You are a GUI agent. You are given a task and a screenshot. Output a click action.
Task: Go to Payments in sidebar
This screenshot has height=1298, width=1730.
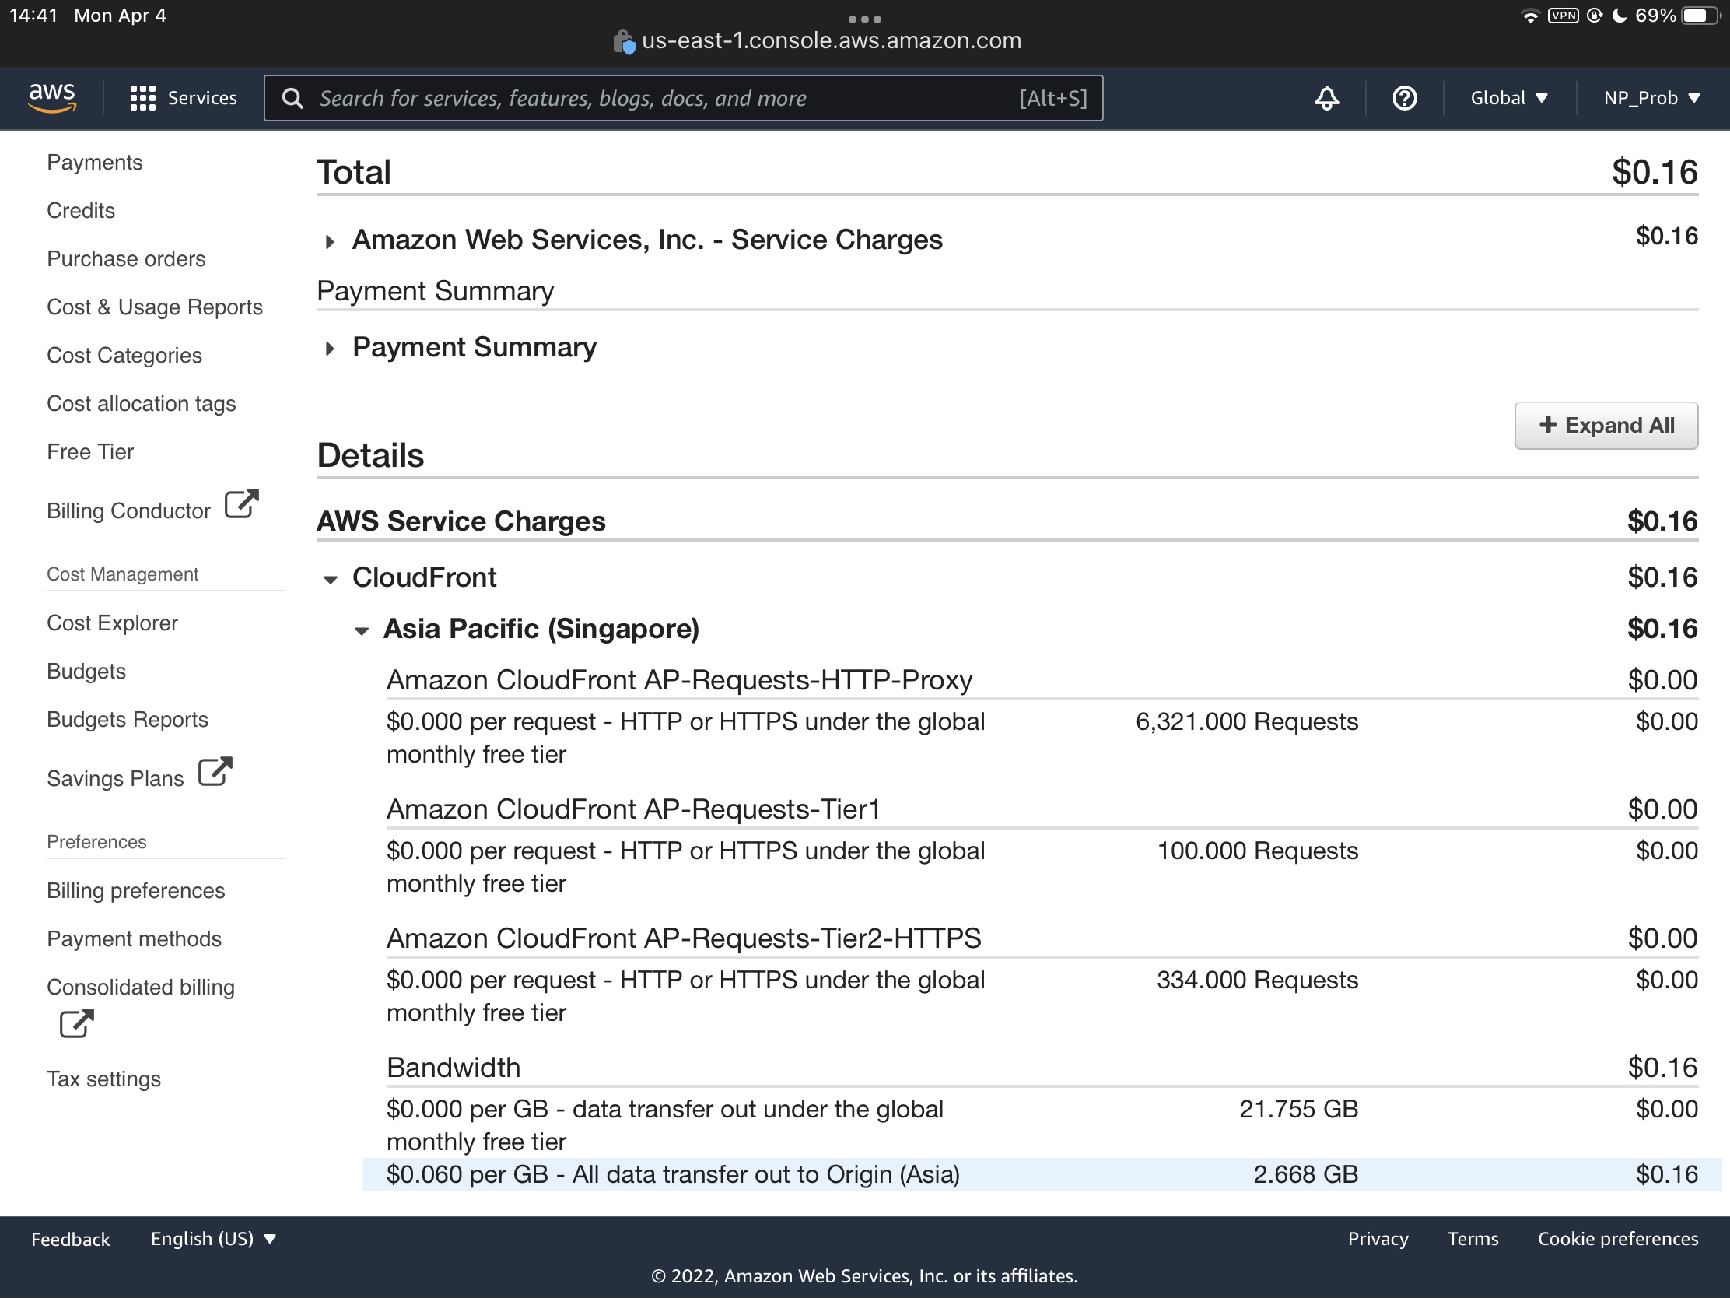(x=95, y=162)
